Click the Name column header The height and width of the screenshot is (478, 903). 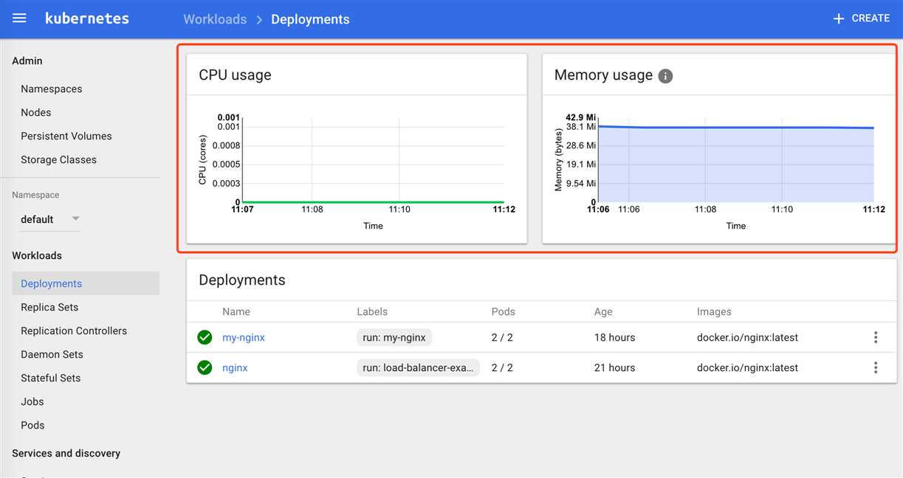(236, 311)
